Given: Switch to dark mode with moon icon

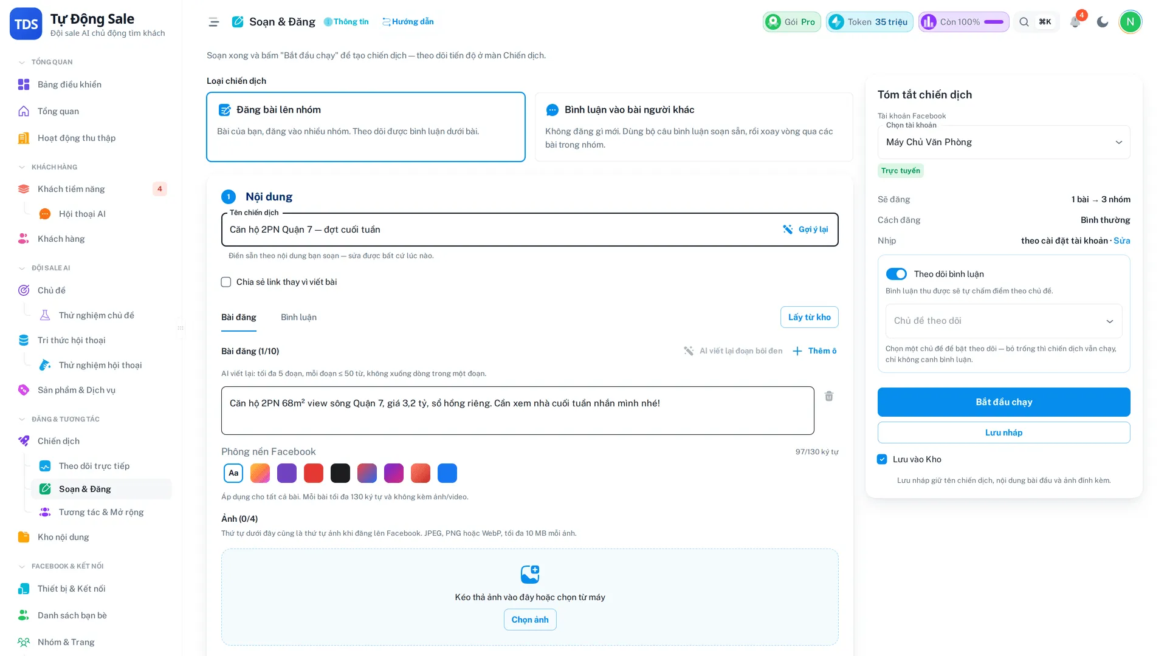Looking at the screenshot, I should (1102, 22).
